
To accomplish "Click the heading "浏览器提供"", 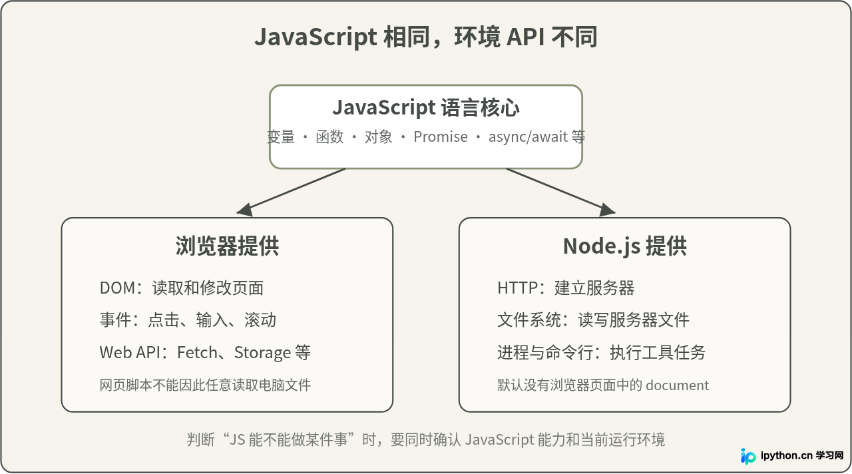I will point(227,246).
